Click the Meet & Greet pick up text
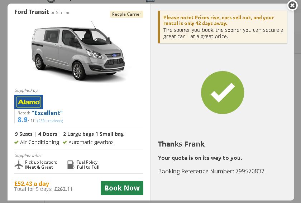 click(x=39, y=167)
